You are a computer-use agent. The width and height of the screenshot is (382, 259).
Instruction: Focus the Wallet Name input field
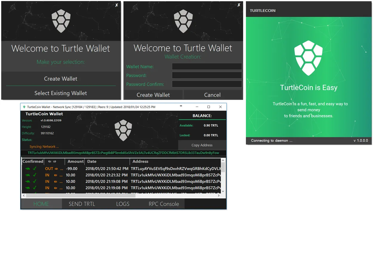tap(207, 67)
